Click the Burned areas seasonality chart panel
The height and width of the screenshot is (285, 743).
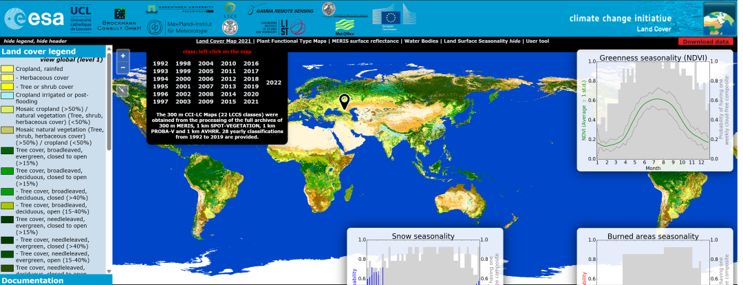point(654,257)
